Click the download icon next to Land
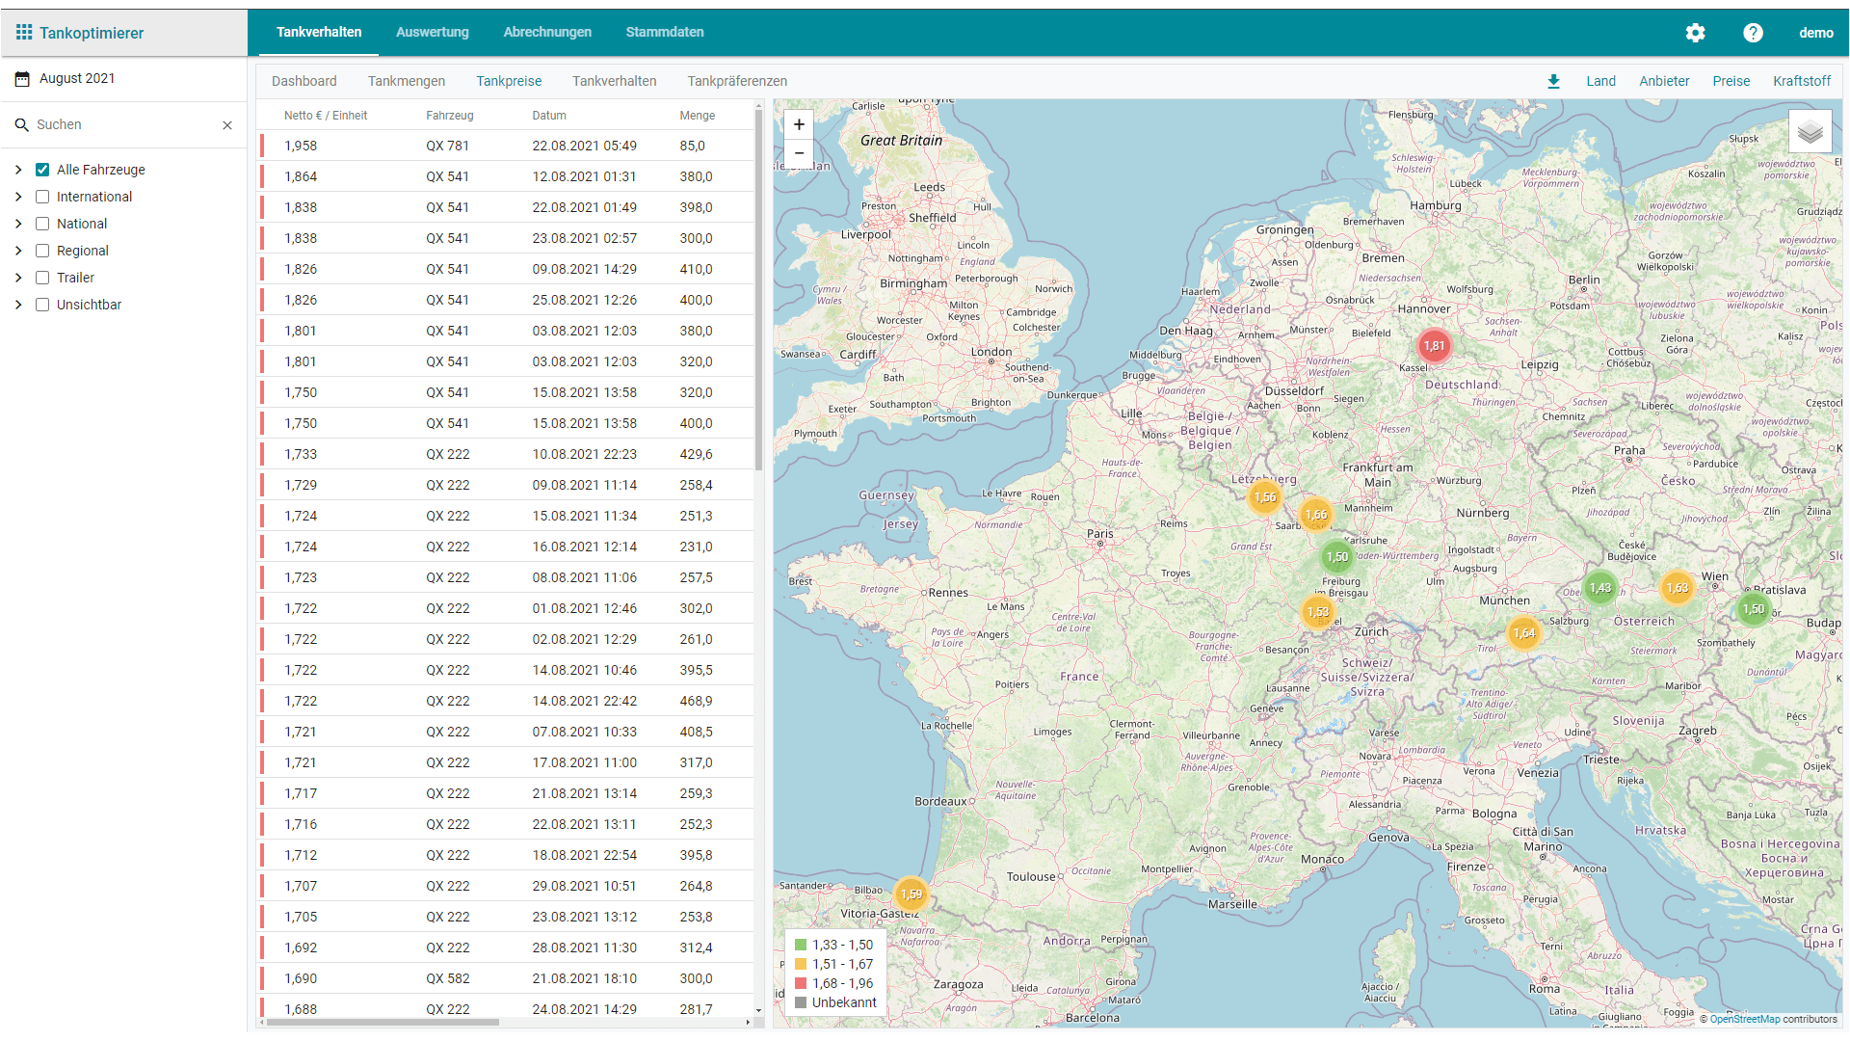The height and width of the screenshot is (1041, 1850). (x=1553, y=82)
